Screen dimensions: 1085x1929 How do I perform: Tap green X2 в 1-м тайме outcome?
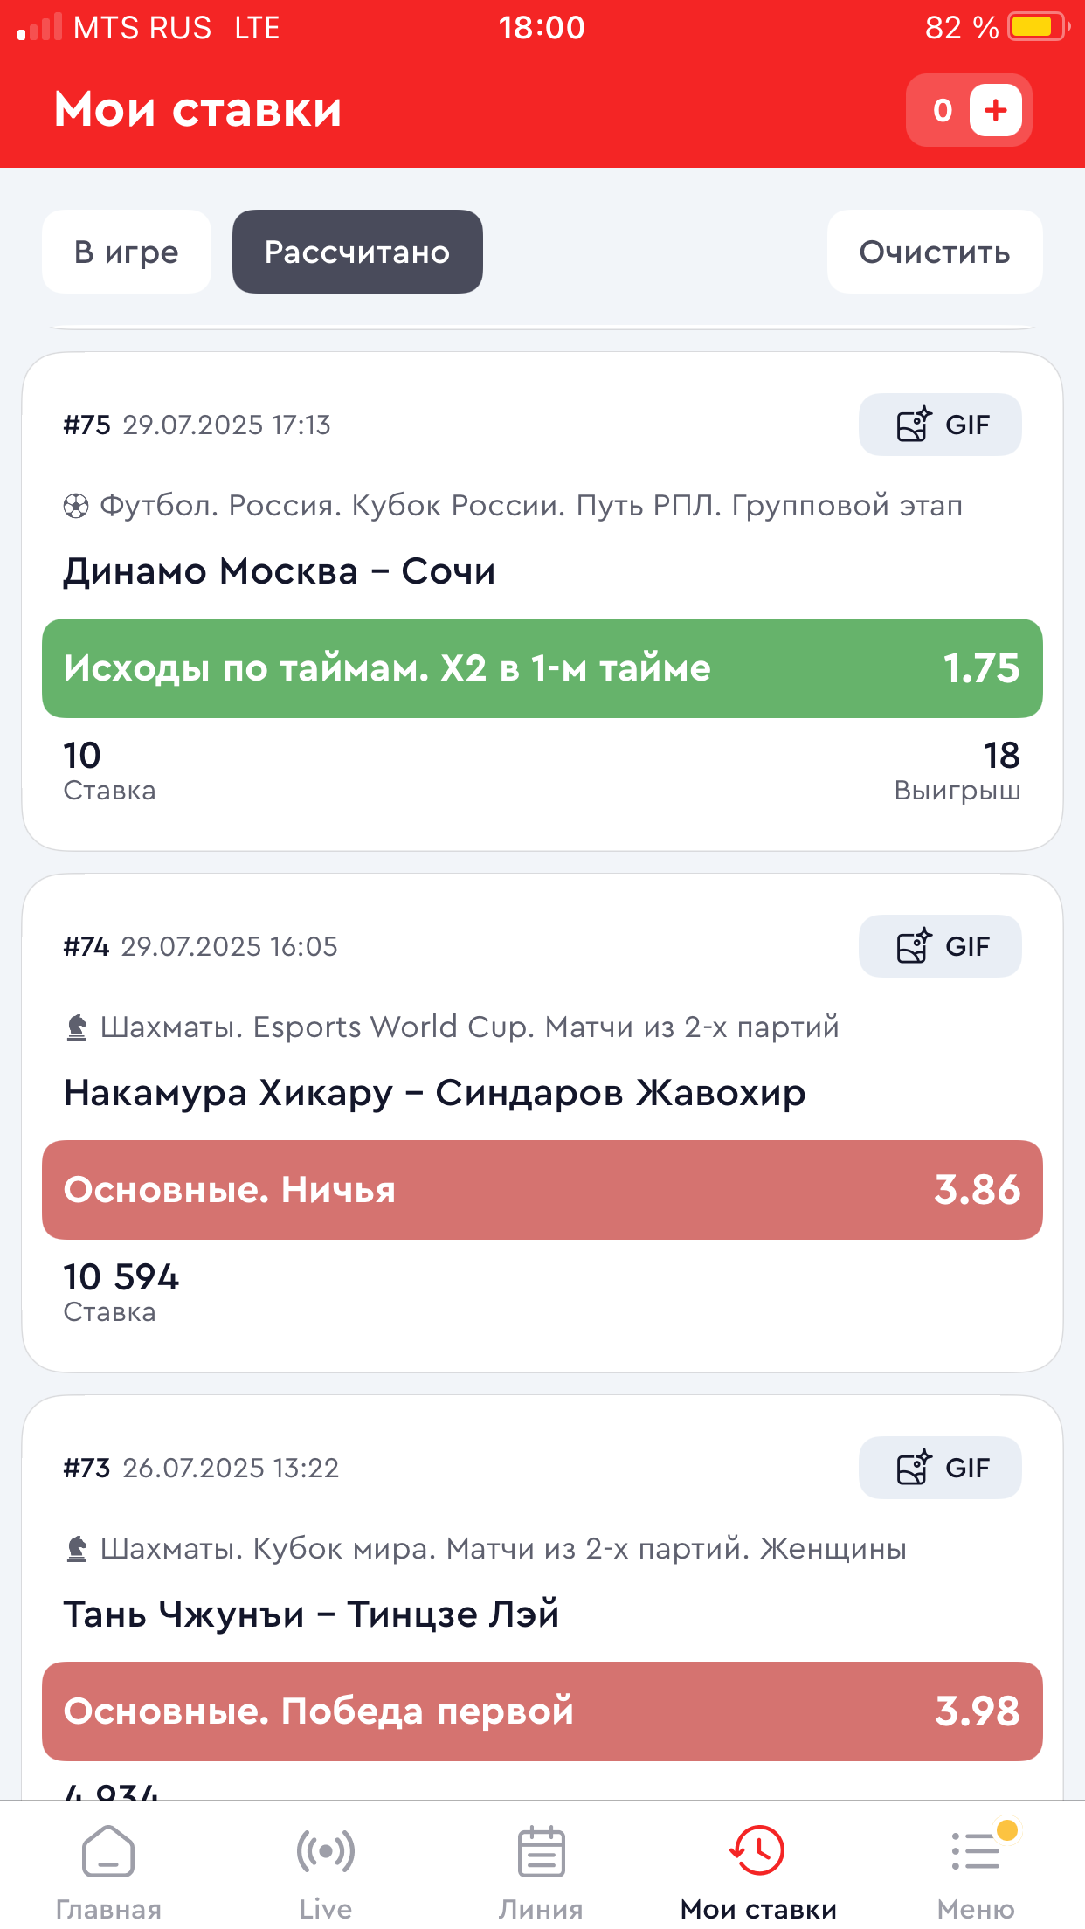coord(542,668)
